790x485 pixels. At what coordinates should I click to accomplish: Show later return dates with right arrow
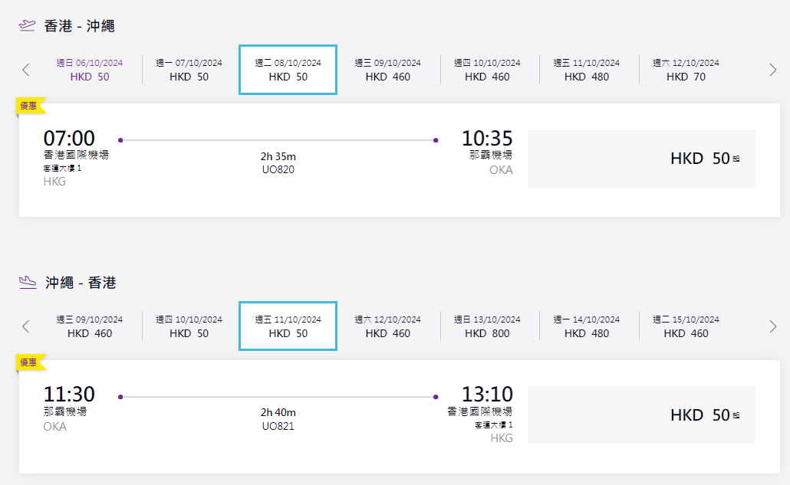(x=772, y=326)
